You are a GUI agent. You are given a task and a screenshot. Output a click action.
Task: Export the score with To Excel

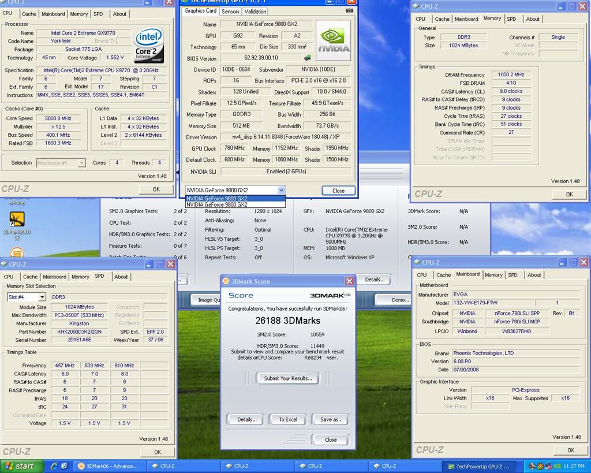coord(288,419)
